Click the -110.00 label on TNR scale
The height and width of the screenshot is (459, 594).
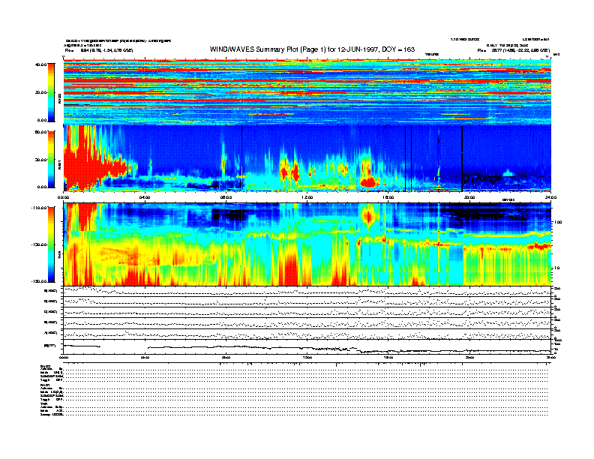click(39, 208)
